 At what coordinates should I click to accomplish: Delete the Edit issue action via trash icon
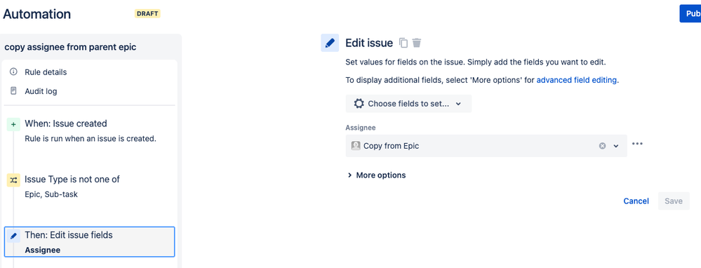417,43
